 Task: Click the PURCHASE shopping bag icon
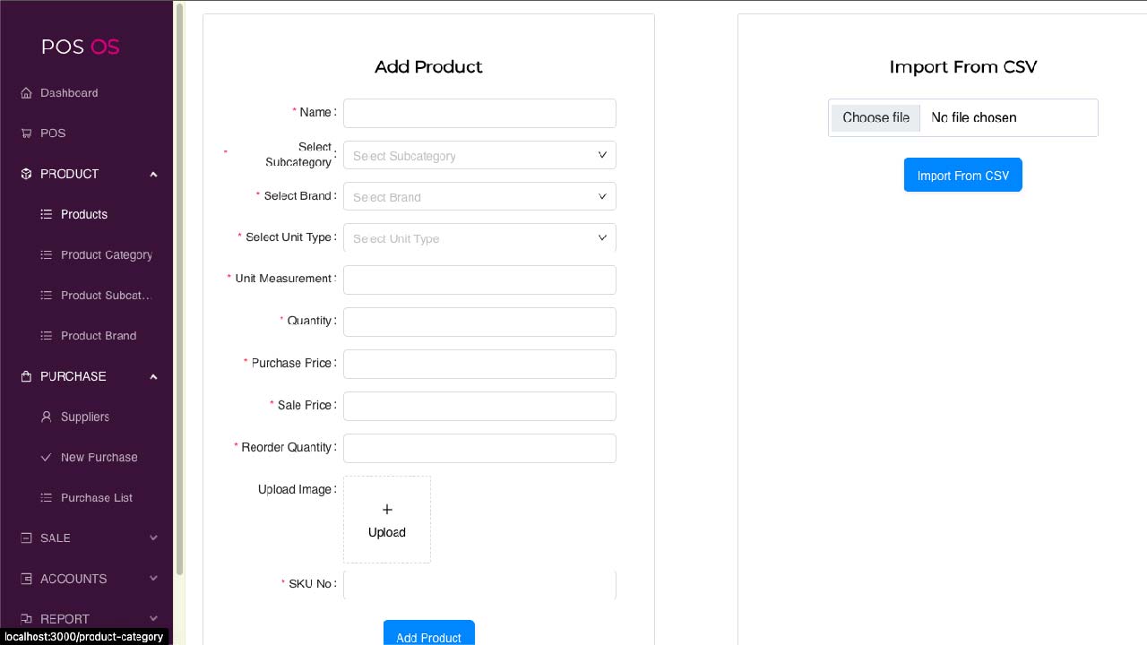(26, 376)
